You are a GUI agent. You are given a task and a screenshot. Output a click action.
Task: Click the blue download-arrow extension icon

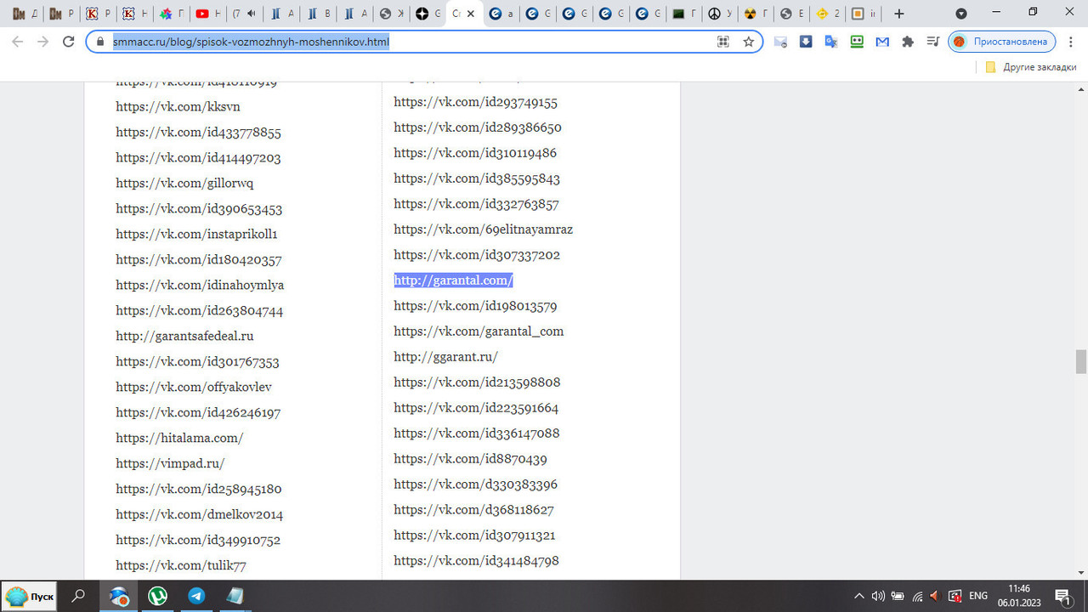[806, 41]
